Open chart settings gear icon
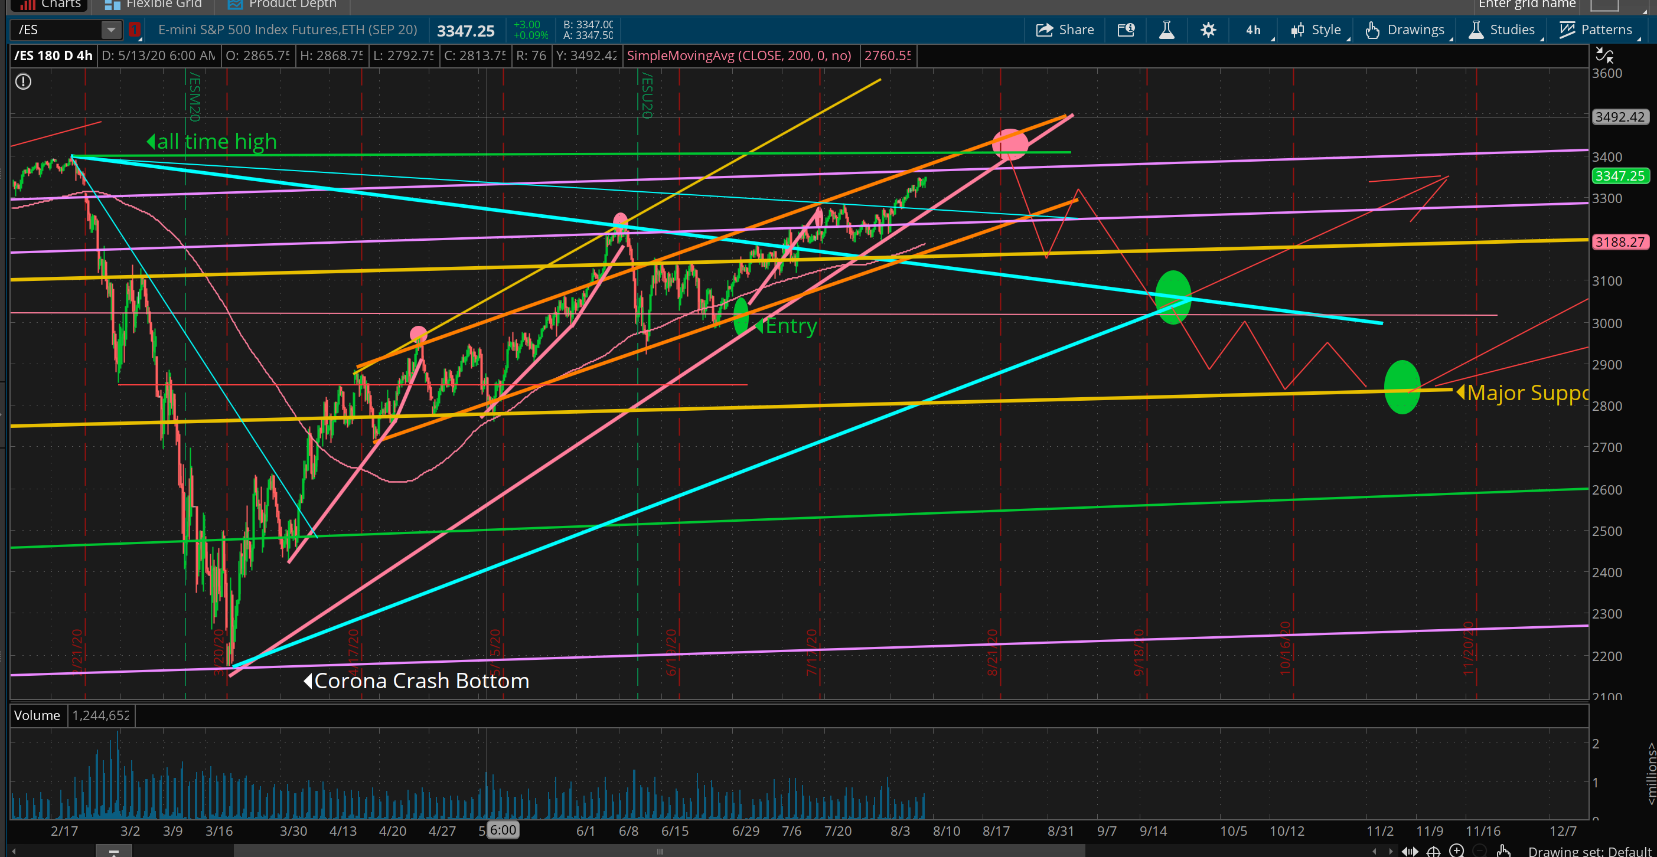 1208,30
